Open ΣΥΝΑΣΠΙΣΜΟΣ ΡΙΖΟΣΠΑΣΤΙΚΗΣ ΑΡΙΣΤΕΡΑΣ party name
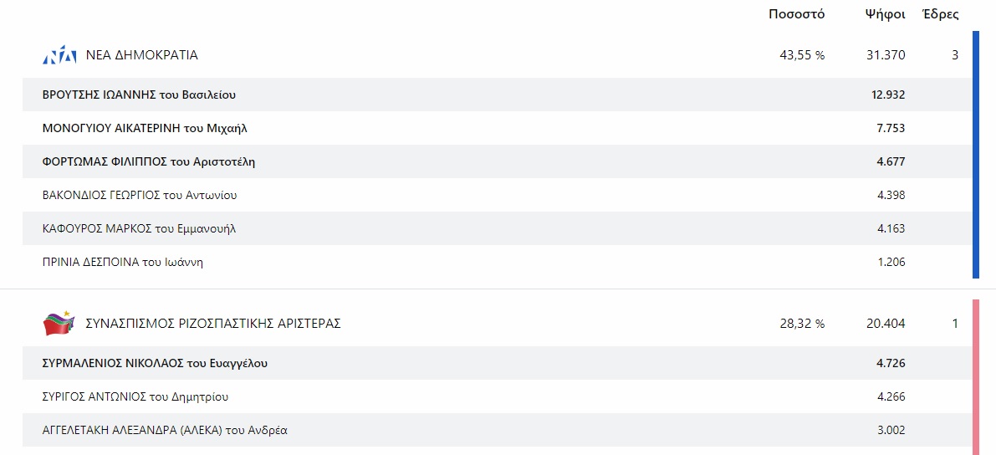 click(213, 324)
